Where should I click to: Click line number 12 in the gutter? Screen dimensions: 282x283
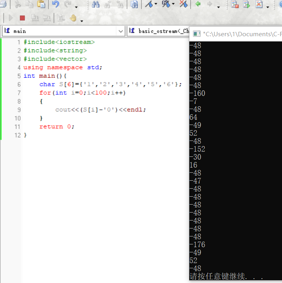(18, 135)
